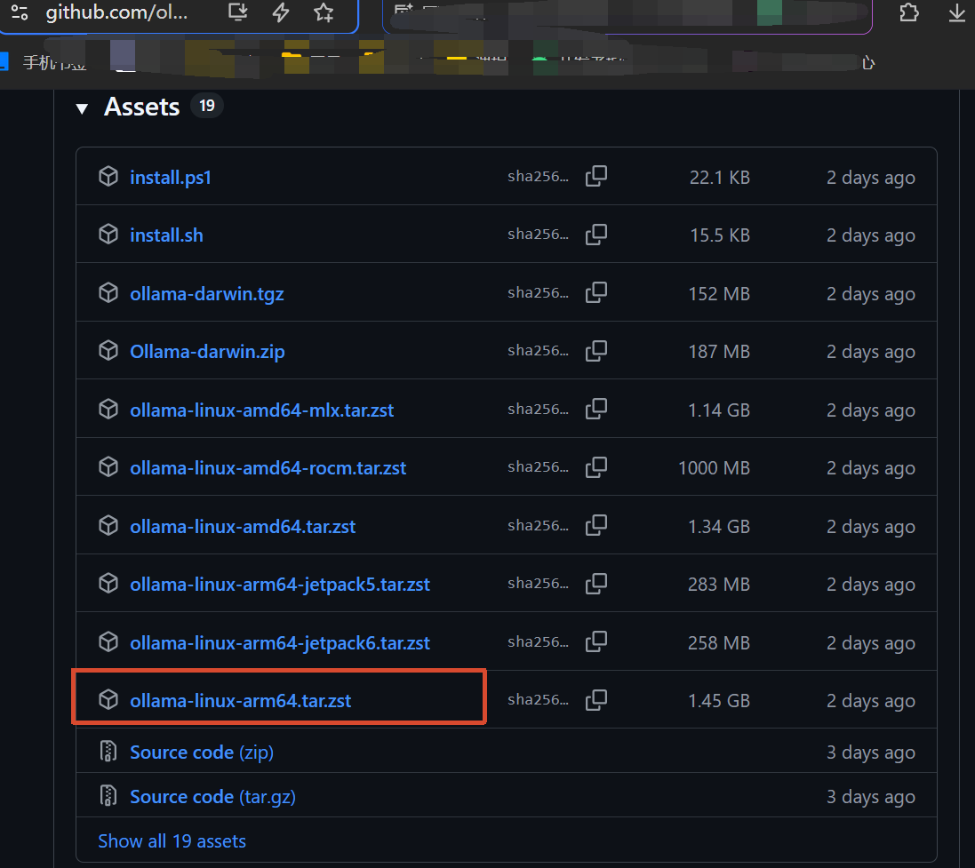The width and height of the screenshot is (975, 868).
Task: Download ollama-linux-amd64-rocm.tar.zst
Action: pyautogui.click(x=268, y=468)
